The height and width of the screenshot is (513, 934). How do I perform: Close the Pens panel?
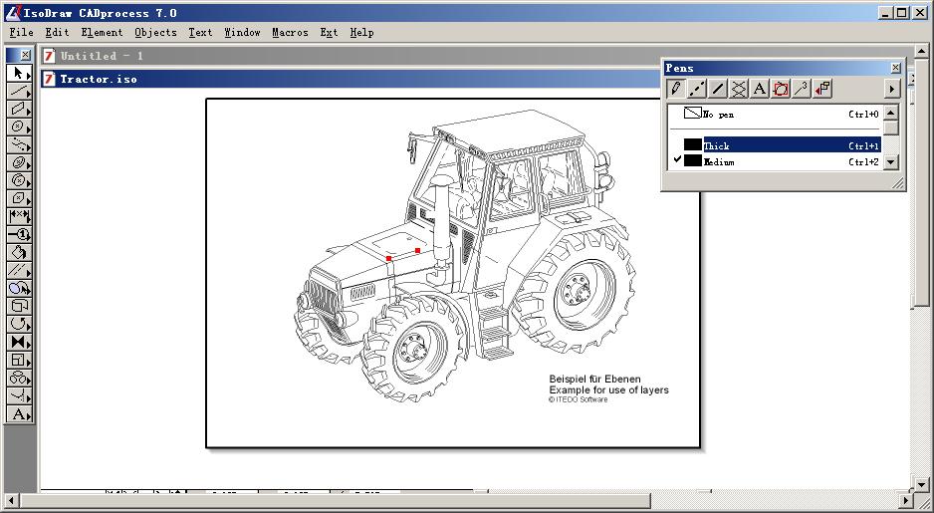pos(895,68)
